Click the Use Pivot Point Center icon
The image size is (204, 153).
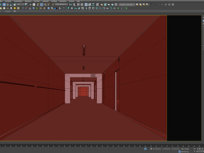coord(26,5)
